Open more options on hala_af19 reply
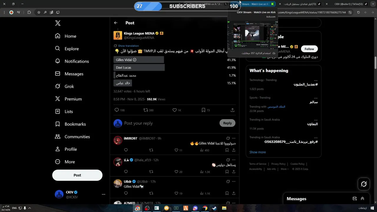 point(234,160)
